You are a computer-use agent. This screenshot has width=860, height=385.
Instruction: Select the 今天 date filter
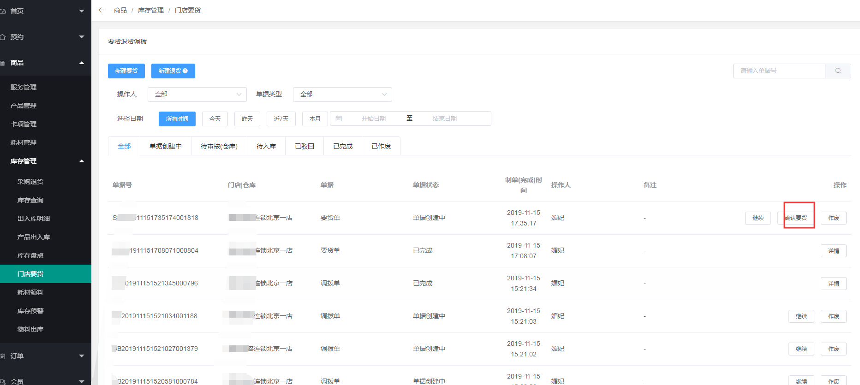215,118
